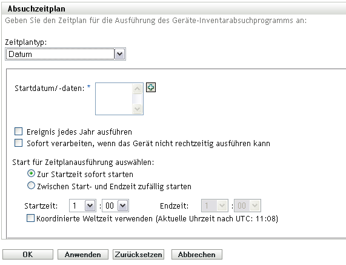The width and height of the screenshot is (346, 265).
Task: Click the Absuchzeitplan panel header
Action: tap(174, 9)
